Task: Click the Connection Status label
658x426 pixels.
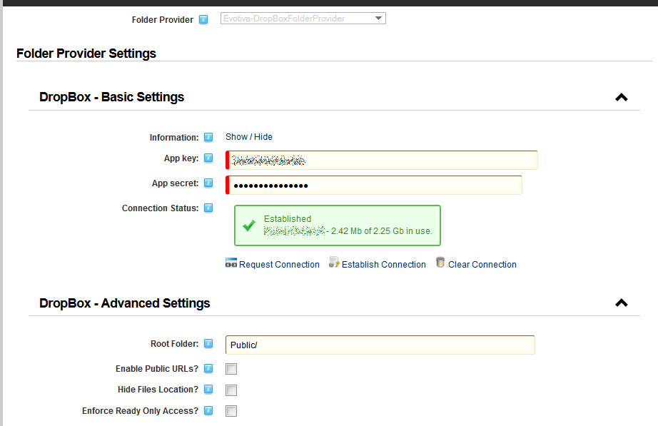Action: [x=160, y=208]
